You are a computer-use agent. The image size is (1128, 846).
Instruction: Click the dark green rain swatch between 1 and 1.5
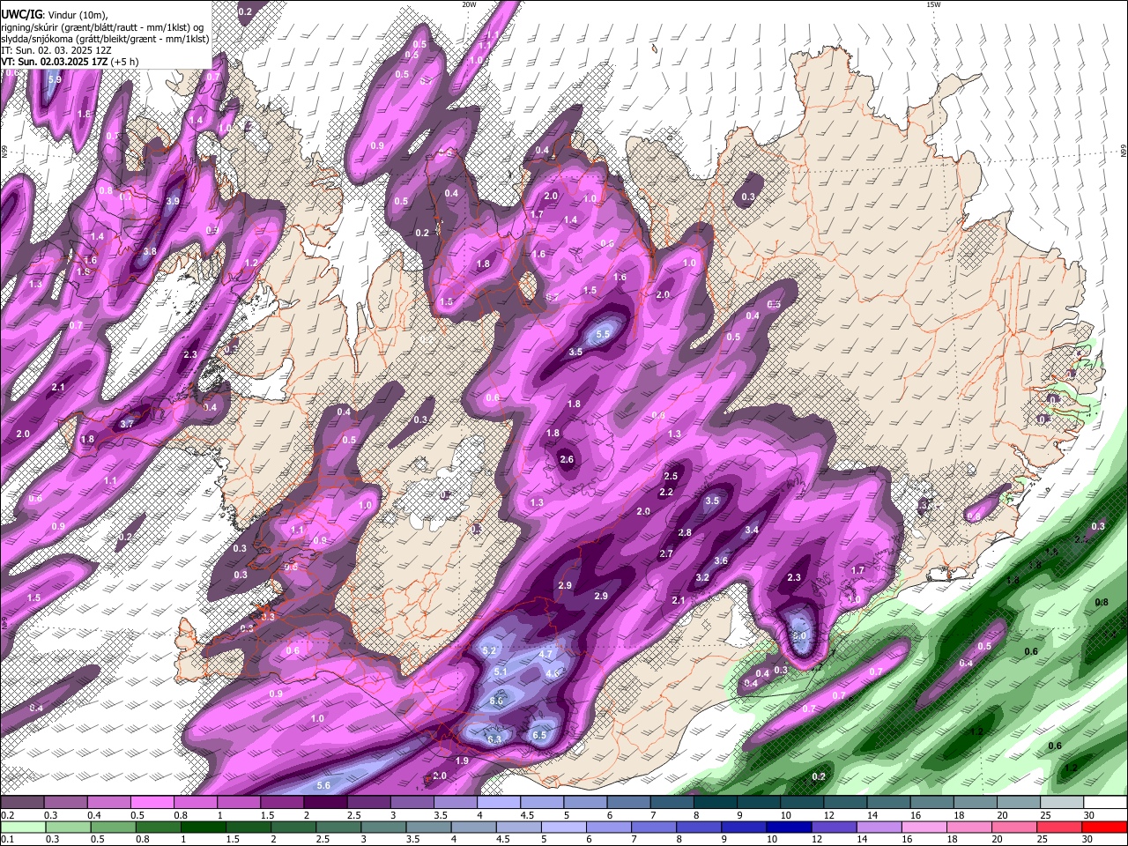[x=203, y=827]
